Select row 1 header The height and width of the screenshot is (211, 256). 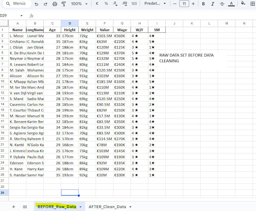(x=4, y=30)
